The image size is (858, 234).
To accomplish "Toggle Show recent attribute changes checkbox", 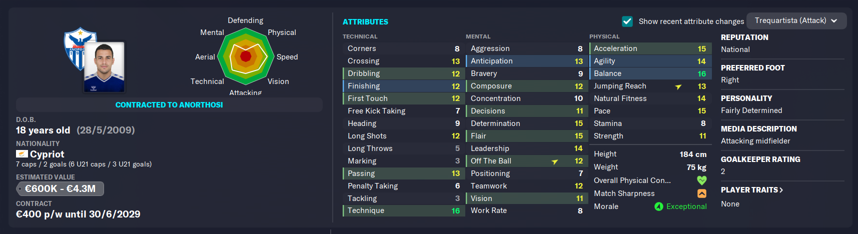I will point(627,21).
